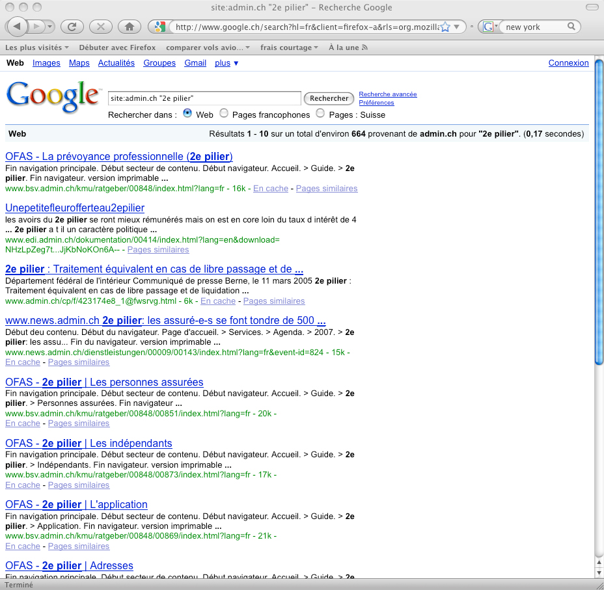Click the magnifier icon in the search box

tap(571, 26)
